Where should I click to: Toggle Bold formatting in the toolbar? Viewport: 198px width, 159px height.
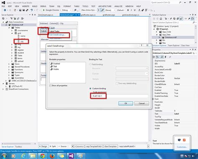click(x=128, y=10)
